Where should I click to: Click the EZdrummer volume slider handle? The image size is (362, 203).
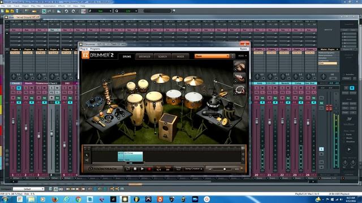pyautogui.click(x=225, y=169)
